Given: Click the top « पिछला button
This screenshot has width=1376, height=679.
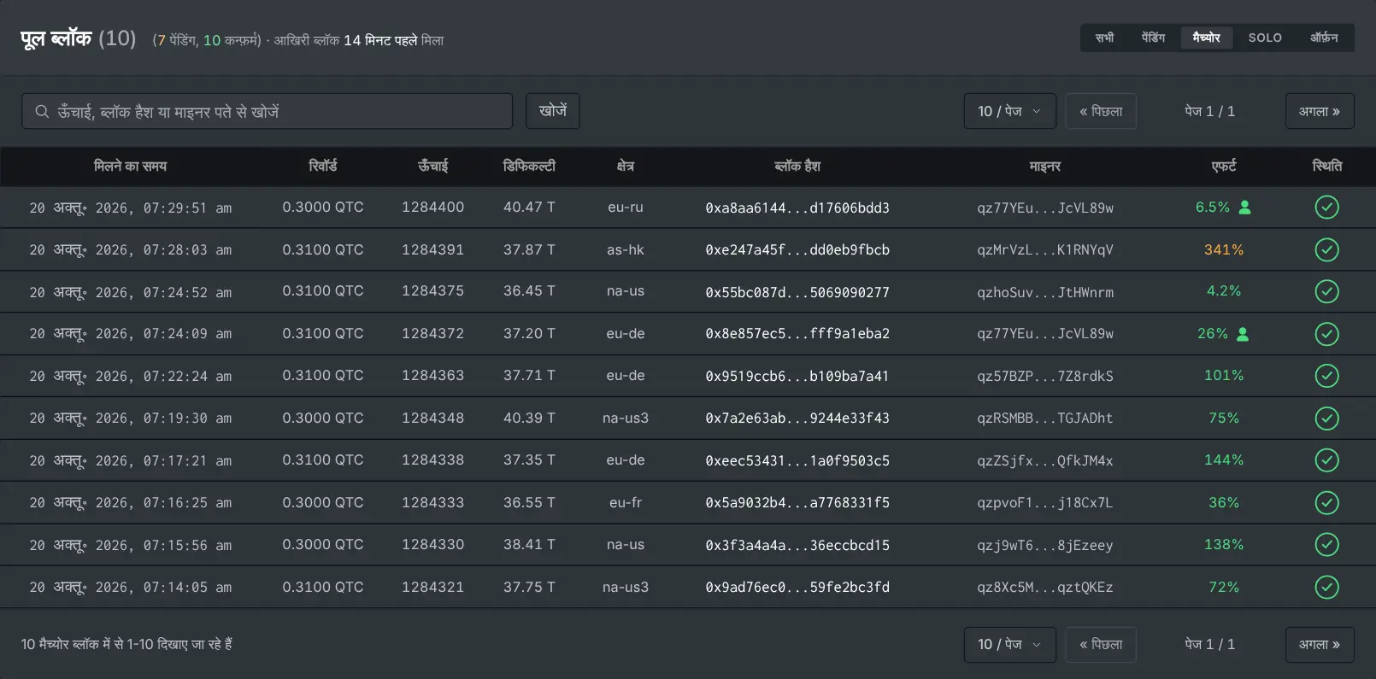Looking at the screenshot, I should click(1101, 111).
